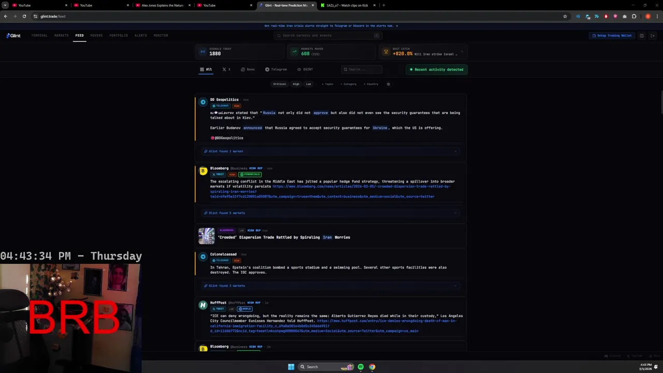Toggle the Low severity filter
Screen dimensions: 663x373
pos(308,84)
